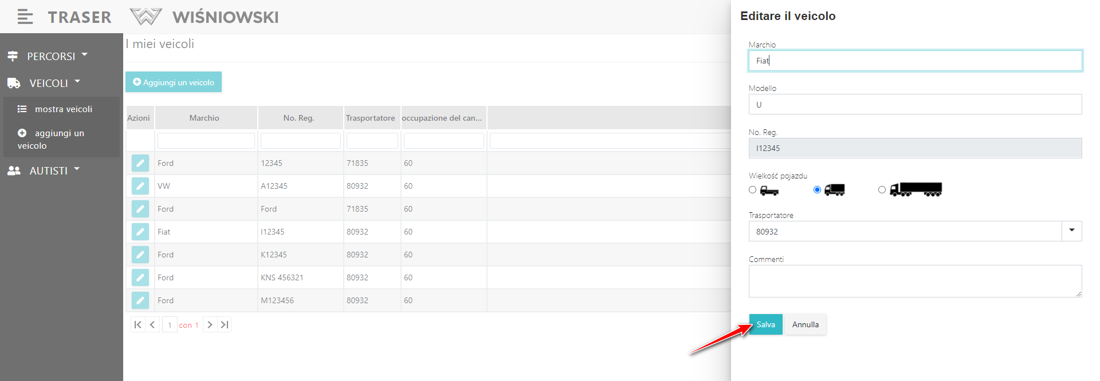The width and height of the screenshot is (1100, 381).
Task: Click the hamburger menu icon
Action: pyautogui.click(x=25, y=17)
